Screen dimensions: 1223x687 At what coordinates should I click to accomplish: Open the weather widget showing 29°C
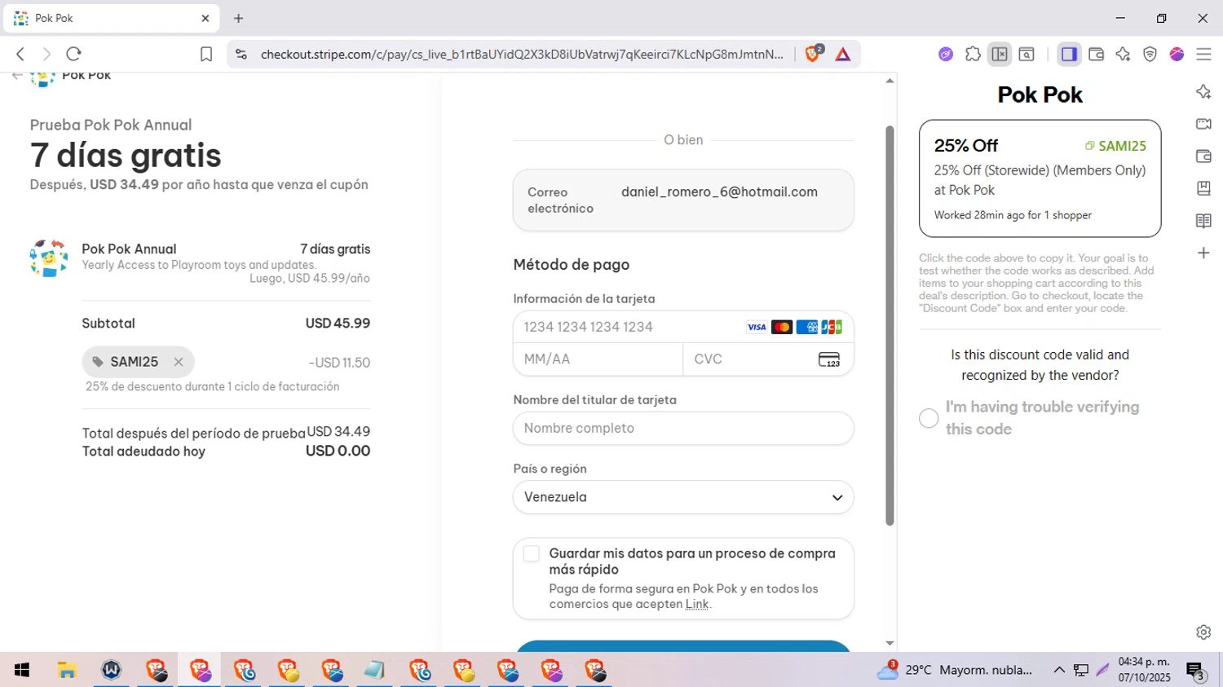(x=954, y=670)
